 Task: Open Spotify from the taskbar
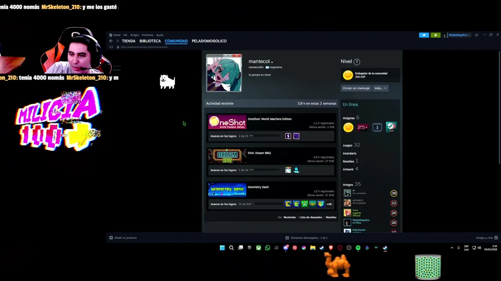[358, 248]
